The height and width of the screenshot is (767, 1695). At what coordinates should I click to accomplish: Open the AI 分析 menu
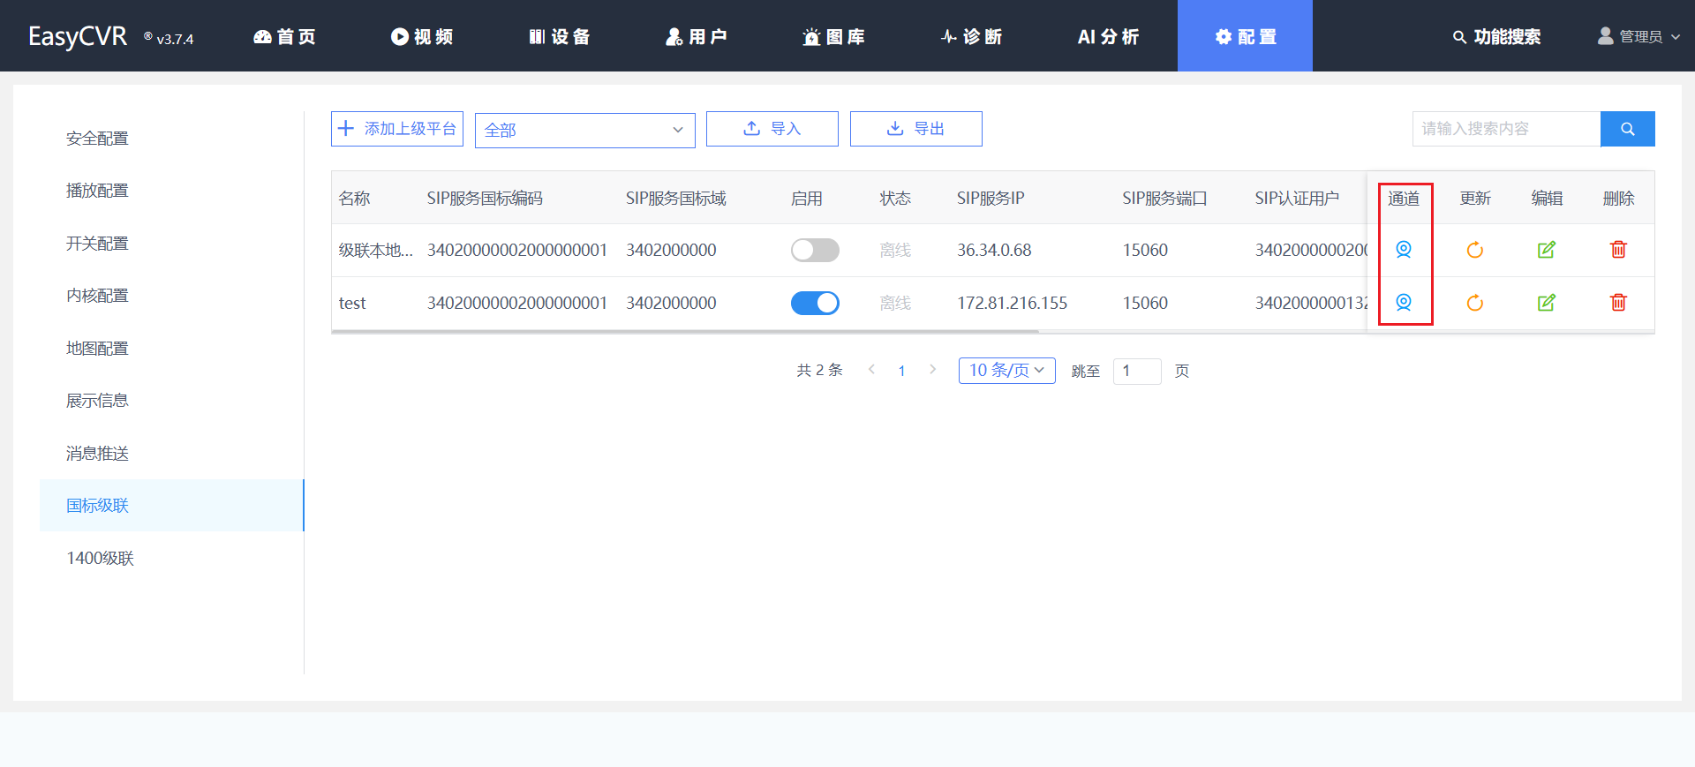[1108, 36]
